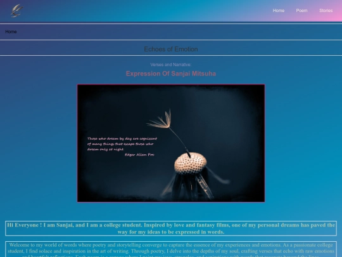This screenshot has height=257, width=342.
Task: Click the Echoes of Emotion heading
Action: (171, 49)
